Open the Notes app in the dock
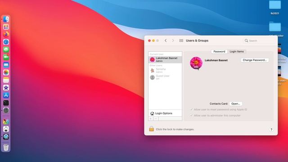The height and width of the screenshot is (162, 288). coord(6,80)
